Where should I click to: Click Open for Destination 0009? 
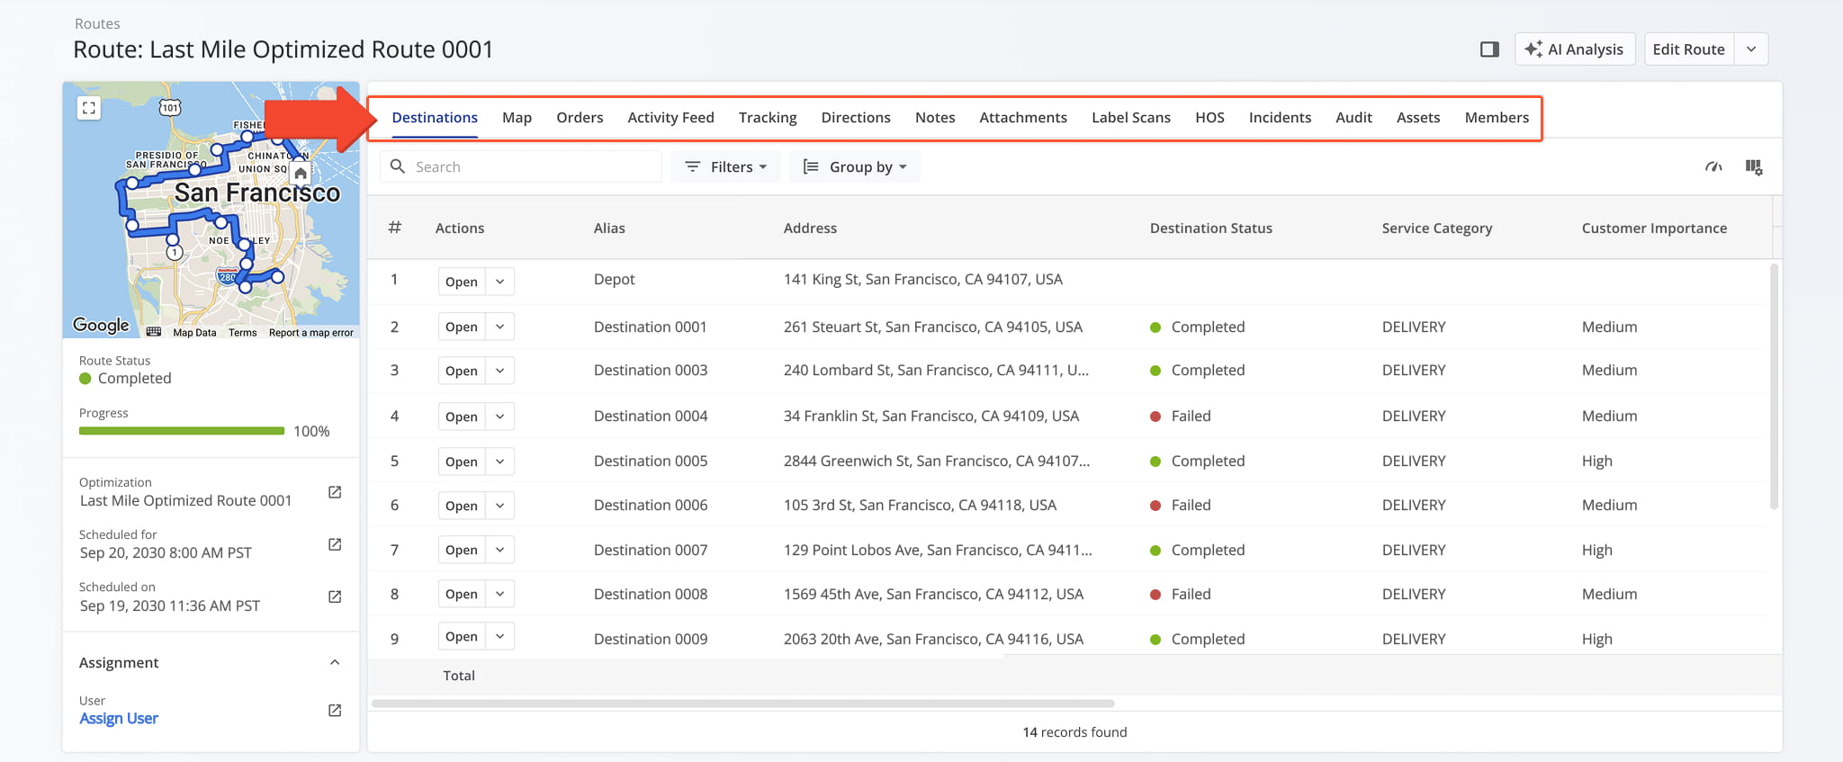462,636
